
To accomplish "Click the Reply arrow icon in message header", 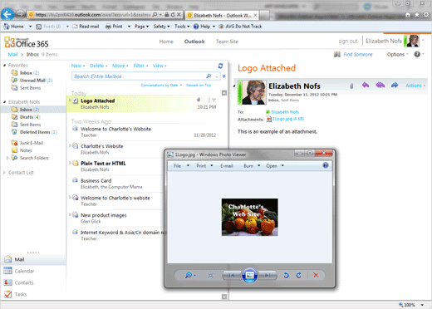I will 366,86.
